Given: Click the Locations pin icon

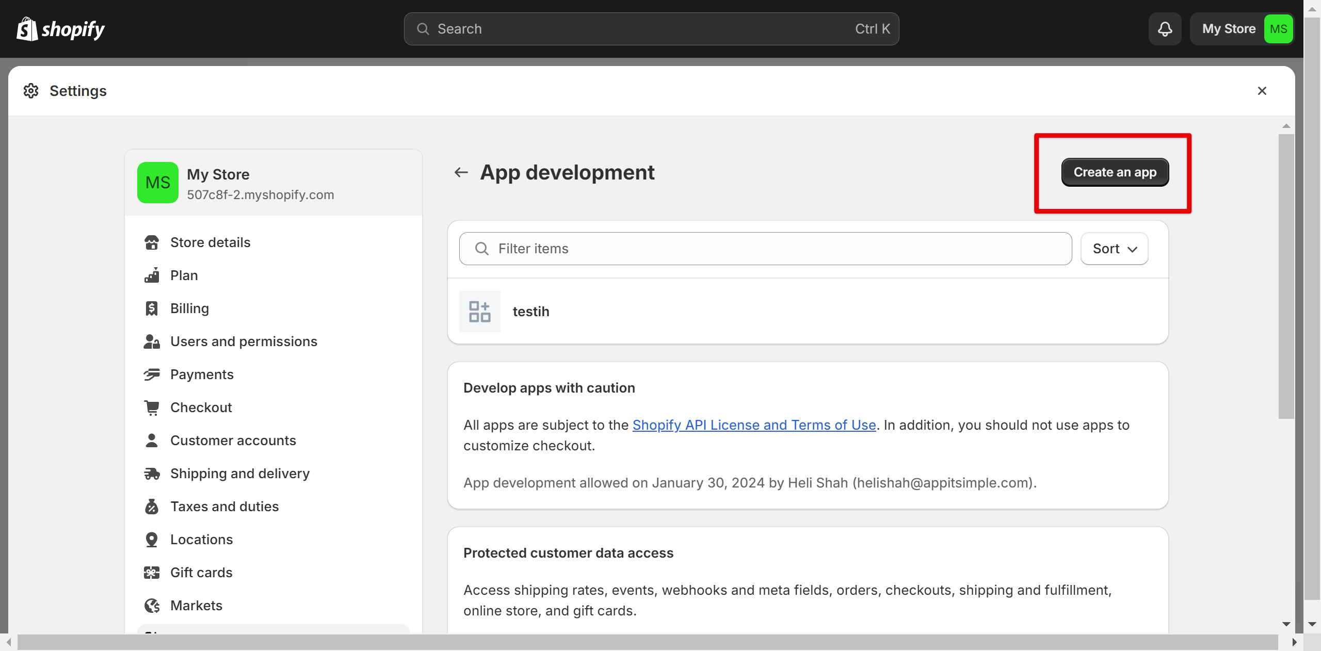Looking at the screenshot, I should coord(152,540).
